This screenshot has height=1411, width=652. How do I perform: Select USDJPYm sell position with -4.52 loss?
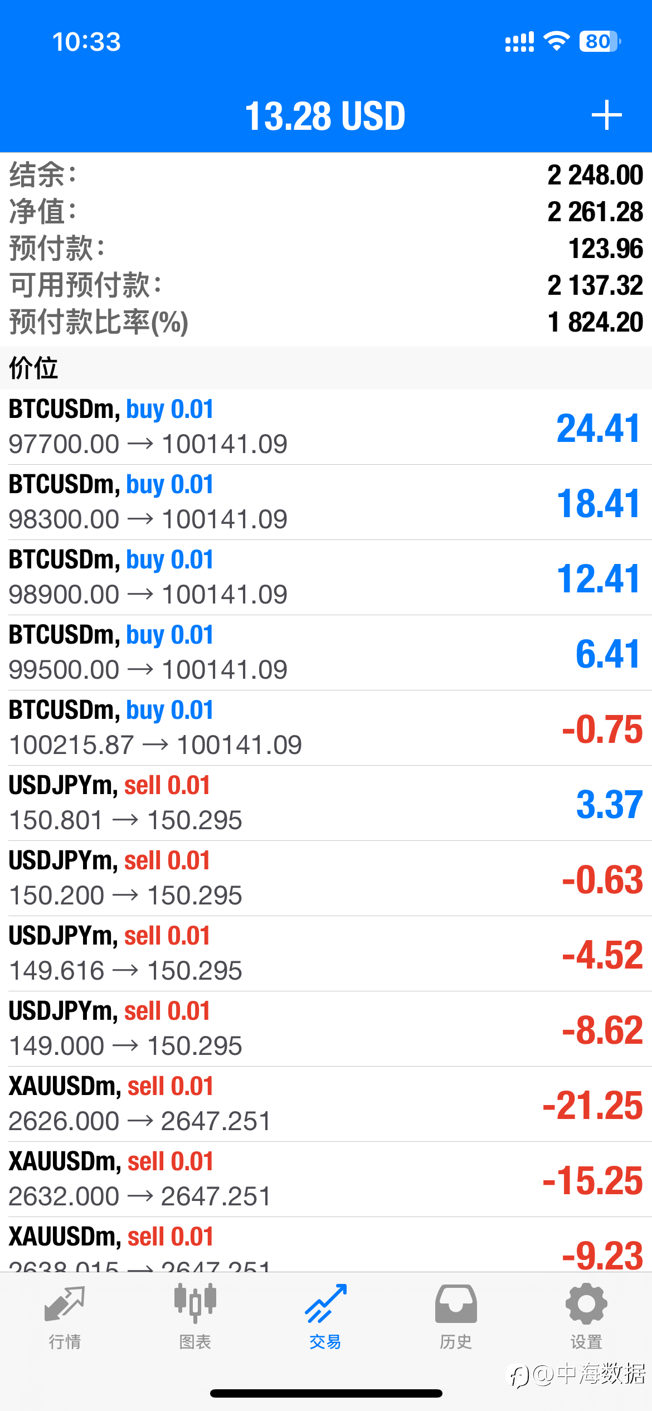[326, 953]
